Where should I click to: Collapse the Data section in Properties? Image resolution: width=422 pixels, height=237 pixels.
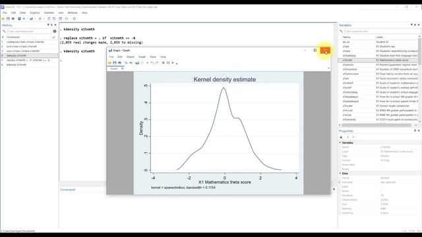pyautogui.click(x=340, y=173)
